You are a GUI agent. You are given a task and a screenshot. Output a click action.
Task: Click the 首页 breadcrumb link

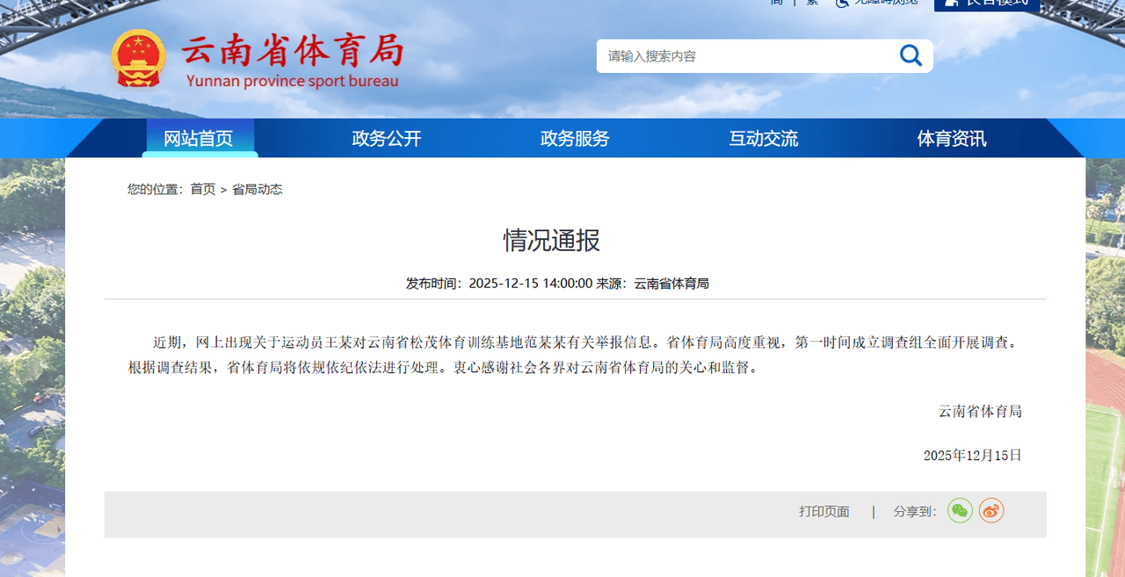[201, 189]
